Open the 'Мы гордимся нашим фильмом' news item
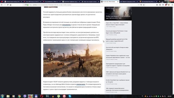This screenshot has height=98, width=174. pyautogui.click(x=118, y=90)
